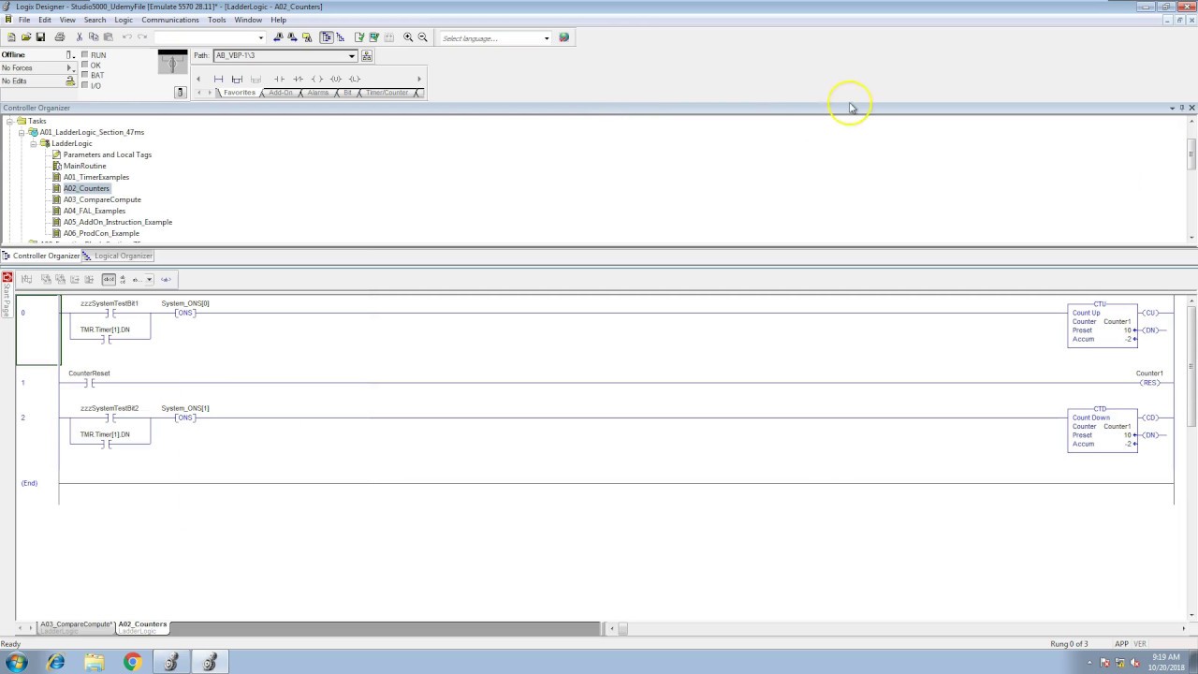
Task: Switch to the Timer/Counter instruction tab
Action: tap(387, 93)
